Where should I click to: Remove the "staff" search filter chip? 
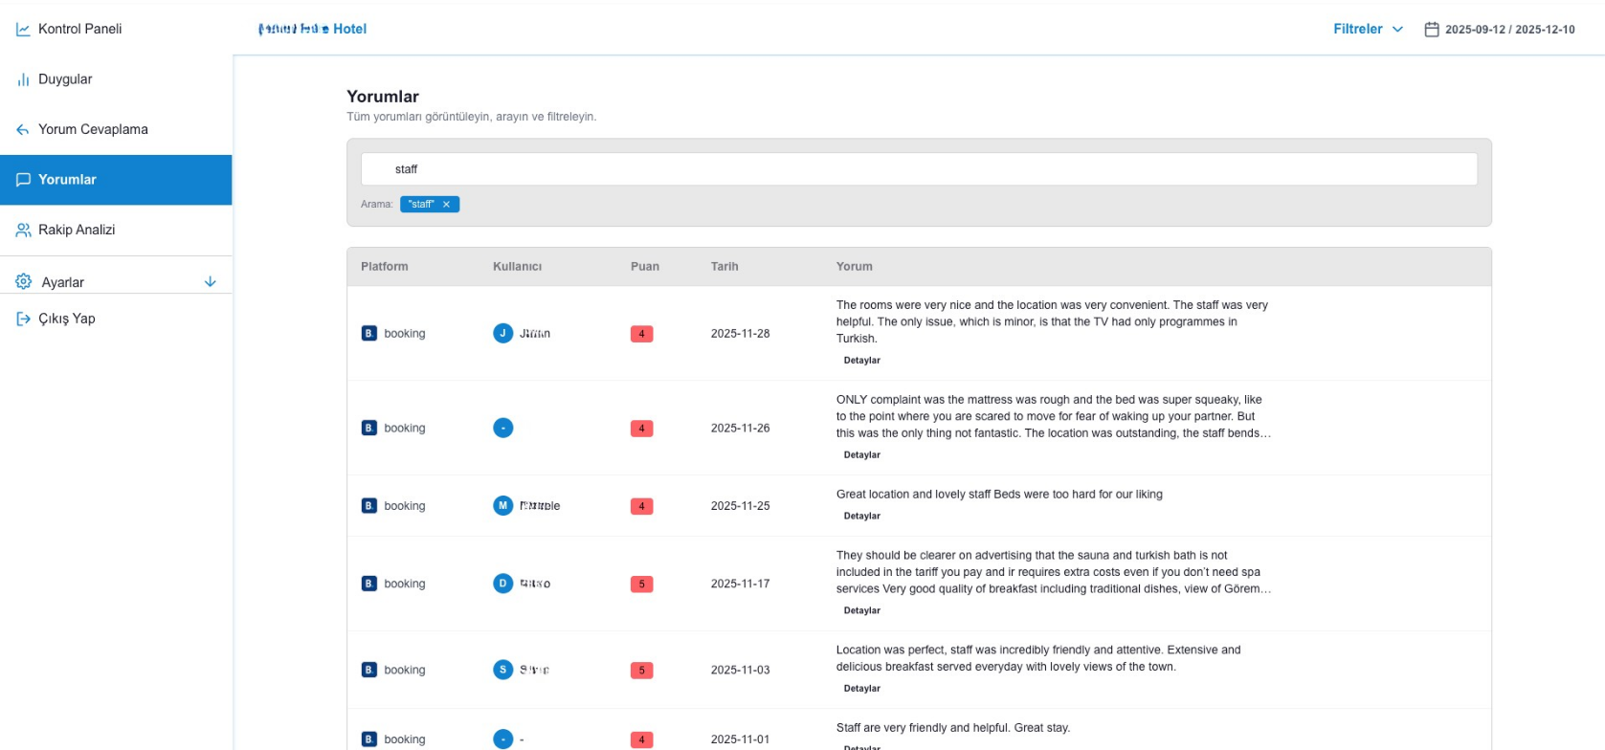[446, 205]
